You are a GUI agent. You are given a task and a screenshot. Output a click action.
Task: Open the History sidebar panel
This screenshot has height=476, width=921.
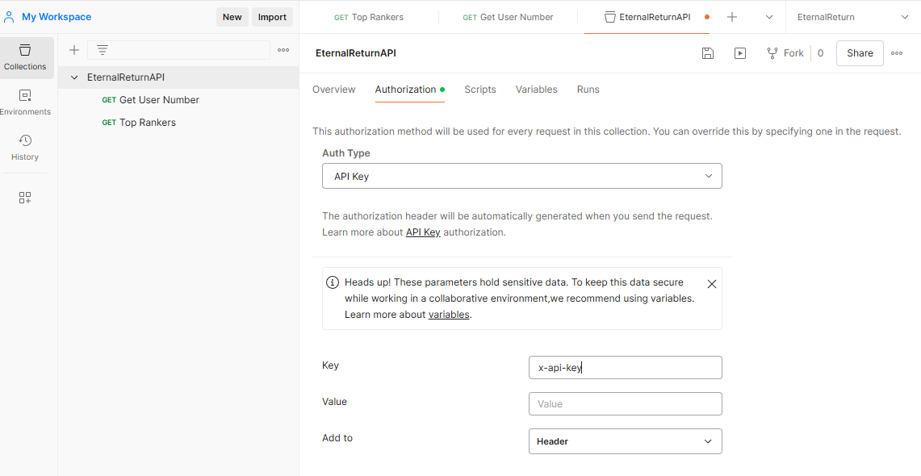click(25, 148)
